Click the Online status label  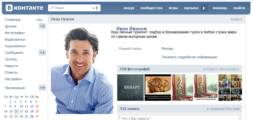(x=236, y=19)
